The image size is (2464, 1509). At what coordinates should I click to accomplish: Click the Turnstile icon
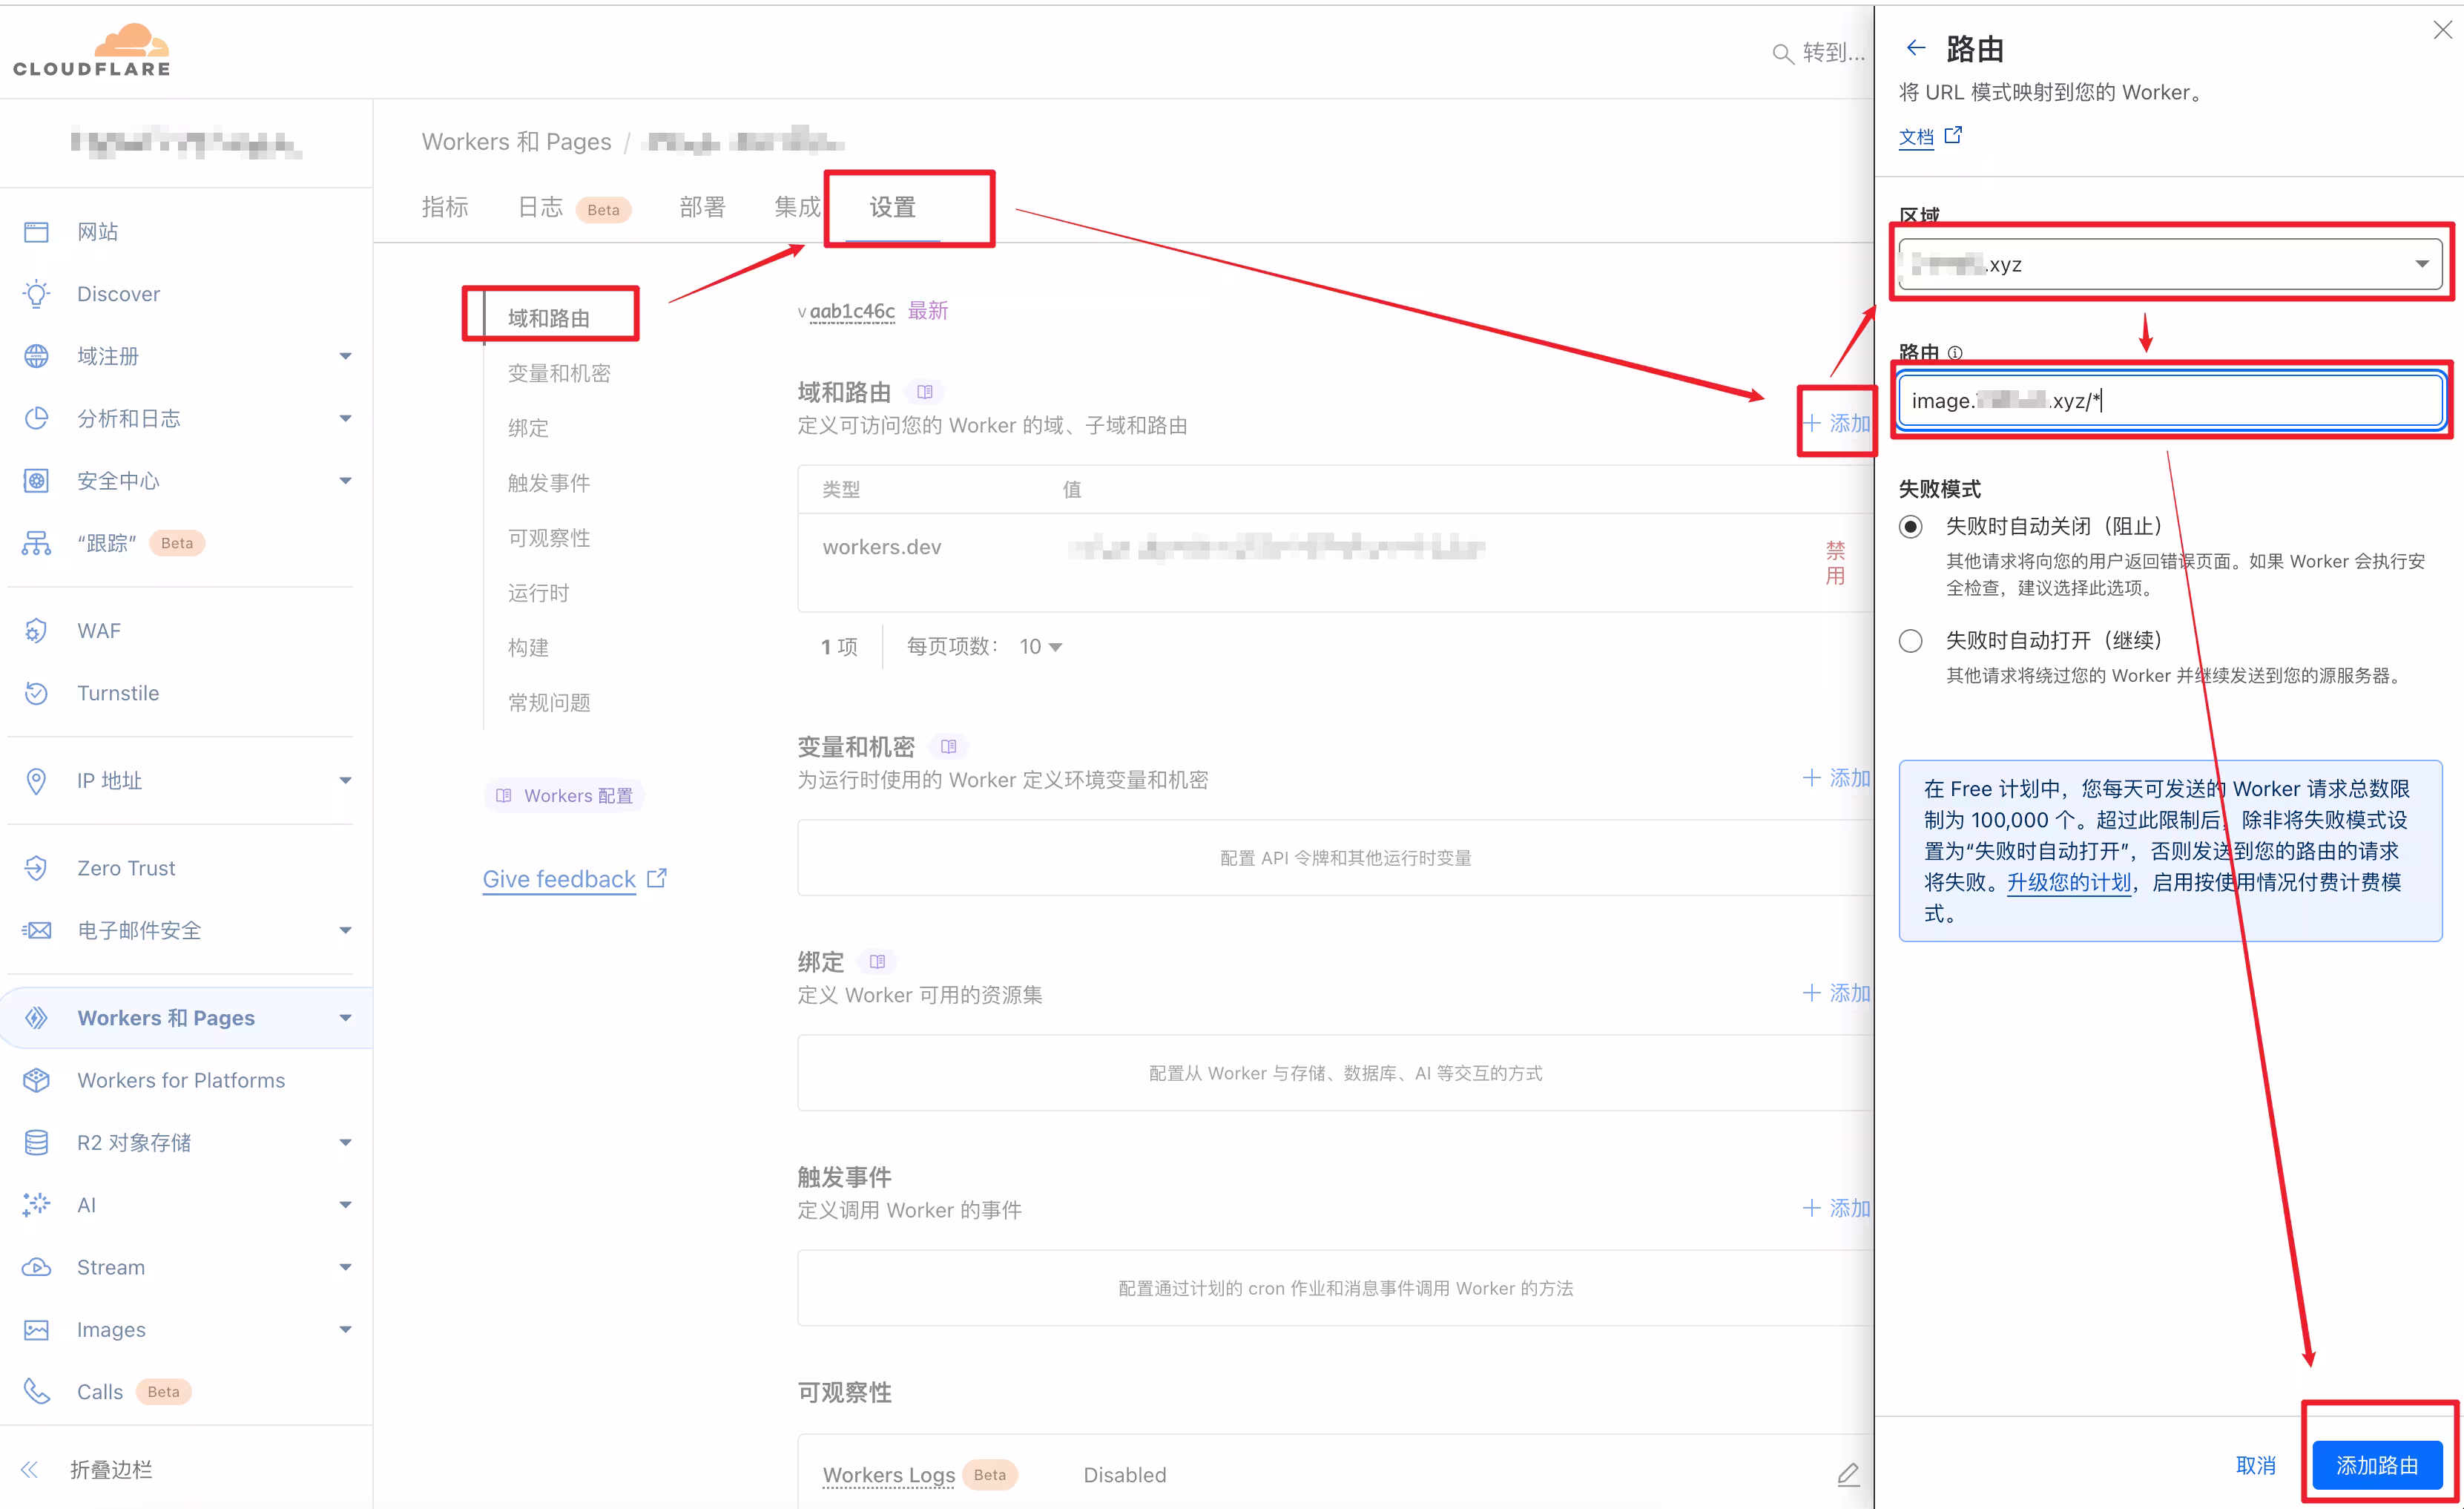pyautogui.click(x=36, y=693)
